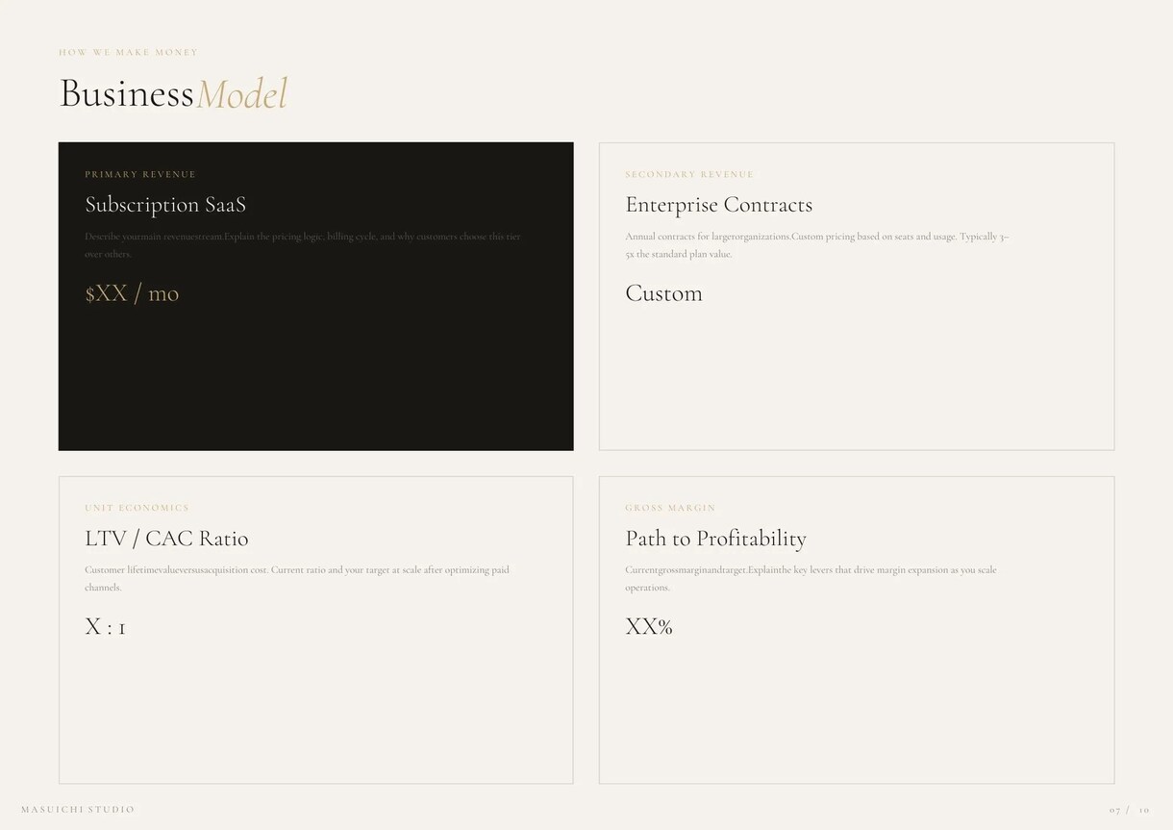Click the 'UNIT ECONOMICS' label
The image size is (1173, 830).
click(x=137, y=508)
